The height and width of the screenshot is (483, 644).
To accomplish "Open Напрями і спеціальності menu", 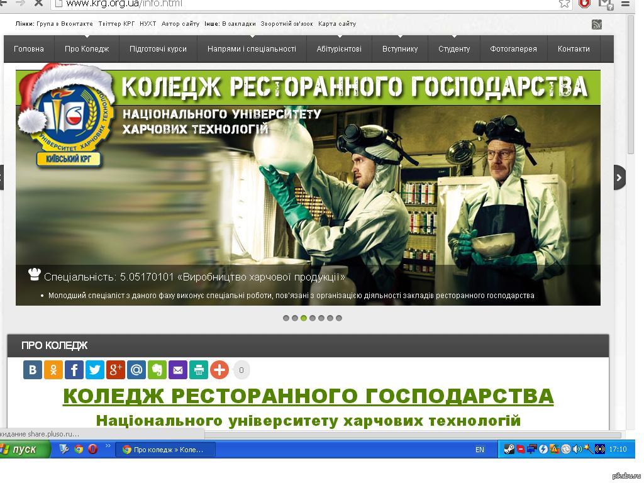I will point(252,49).
